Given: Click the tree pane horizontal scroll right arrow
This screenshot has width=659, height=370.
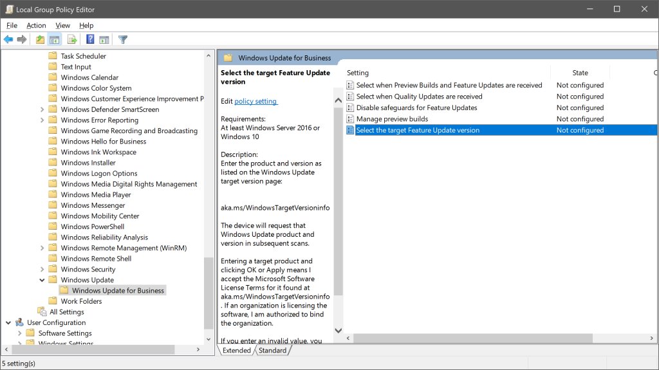Looking at the screenshot, I should [x=198, y=349].
